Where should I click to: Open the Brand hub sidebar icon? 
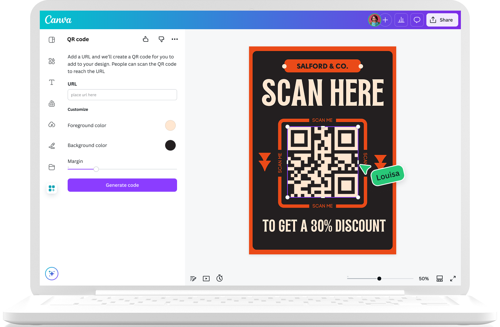point(52,103)
